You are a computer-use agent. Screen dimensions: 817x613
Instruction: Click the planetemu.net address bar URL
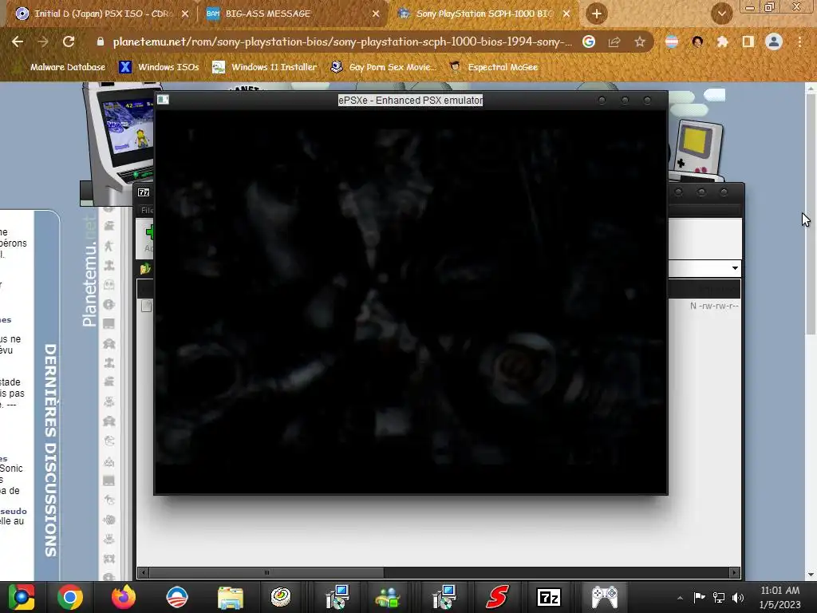tap(342, 42)
